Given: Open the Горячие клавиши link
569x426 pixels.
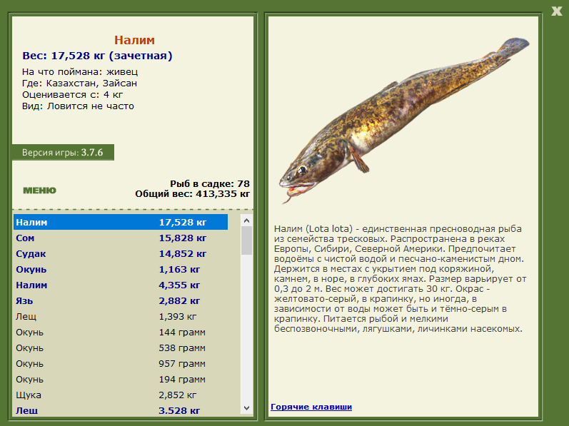Looking at the screenshot, I should point(311,407).
